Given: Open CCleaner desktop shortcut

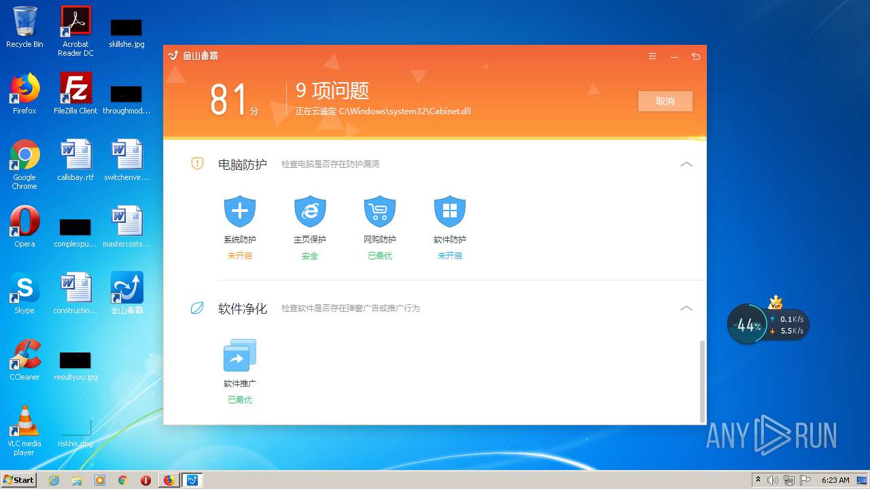Looking at the screenshot, I should [x=24, y=360].
